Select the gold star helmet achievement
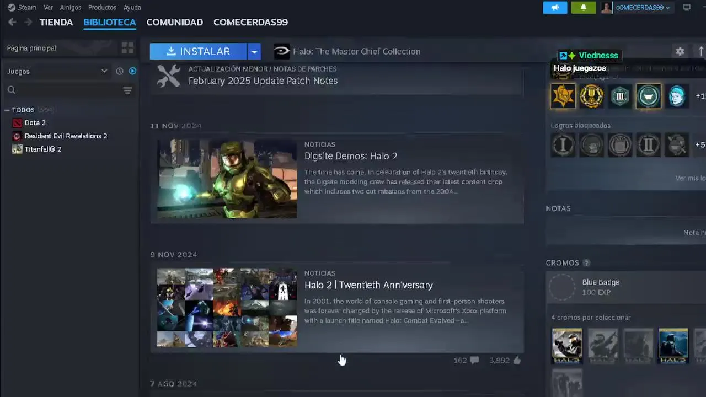This screenshot has height=397, width=706. click(x=563, y=96)
